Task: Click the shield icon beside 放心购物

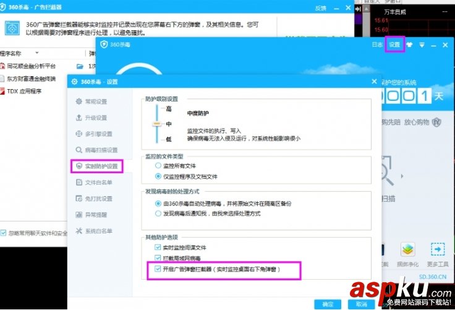Action: tap(436, 122)
